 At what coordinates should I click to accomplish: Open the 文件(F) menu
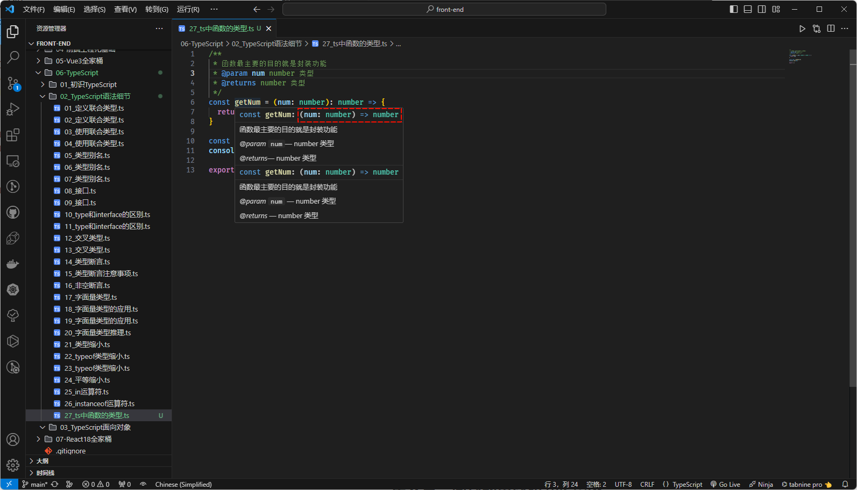[x=34, y=9]
